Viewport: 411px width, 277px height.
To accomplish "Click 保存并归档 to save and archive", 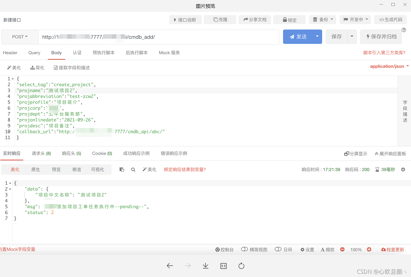I will [381, 37].
